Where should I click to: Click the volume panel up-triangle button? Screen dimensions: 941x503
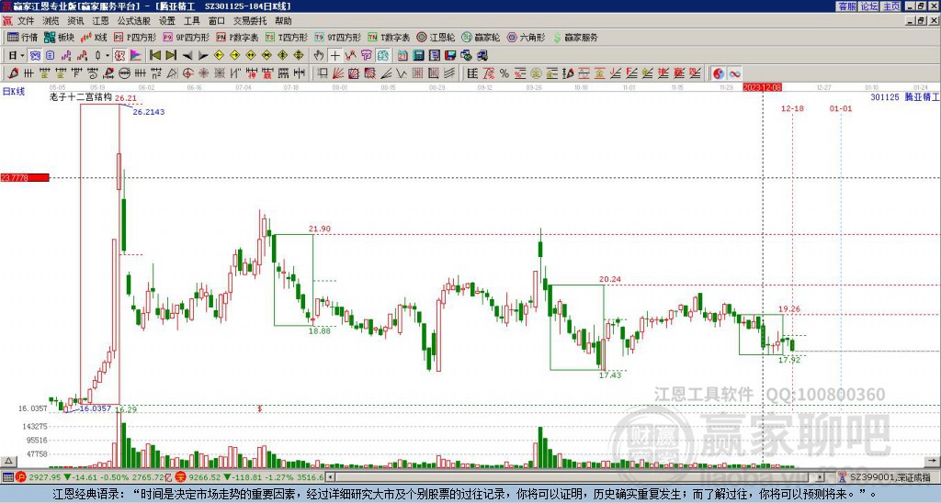8,461
